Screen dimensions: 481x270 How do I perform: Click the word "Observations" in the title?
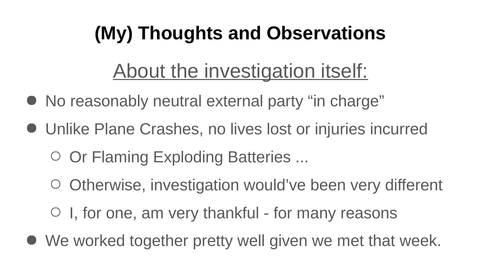tap(326, 33)
